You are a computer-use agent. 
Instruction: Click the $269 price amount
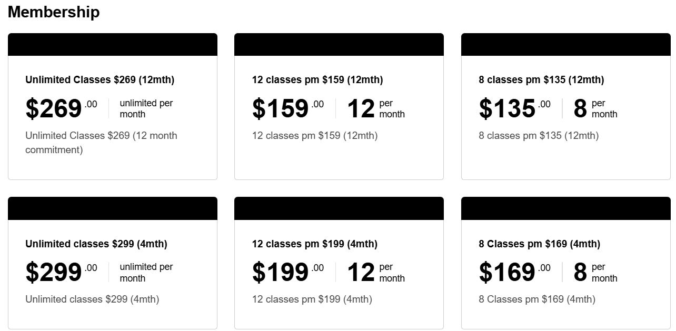pos(54,109)
